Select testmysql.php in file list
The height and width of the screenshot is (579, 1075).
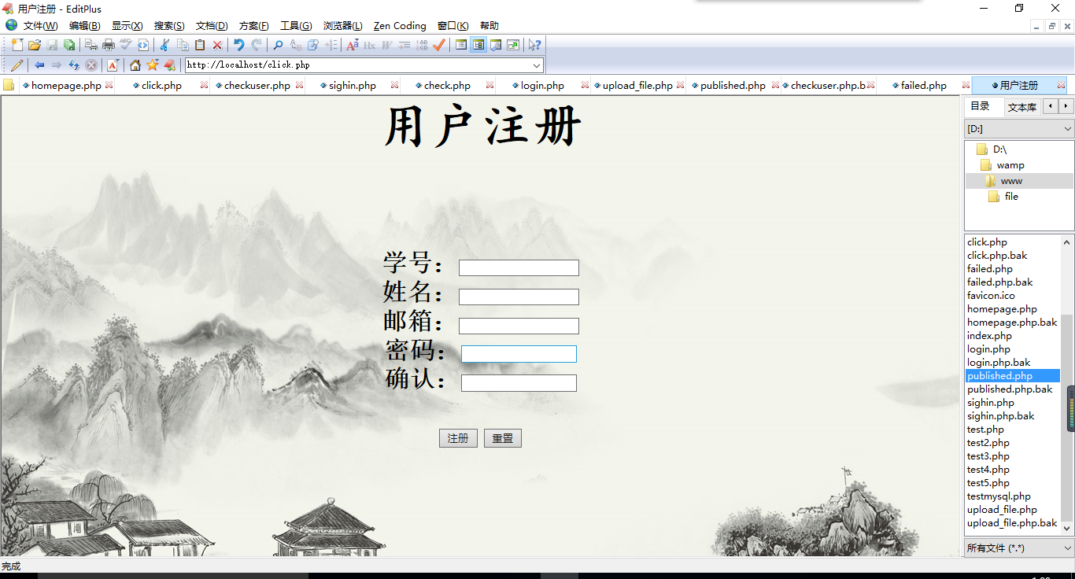tap(999, 496)
